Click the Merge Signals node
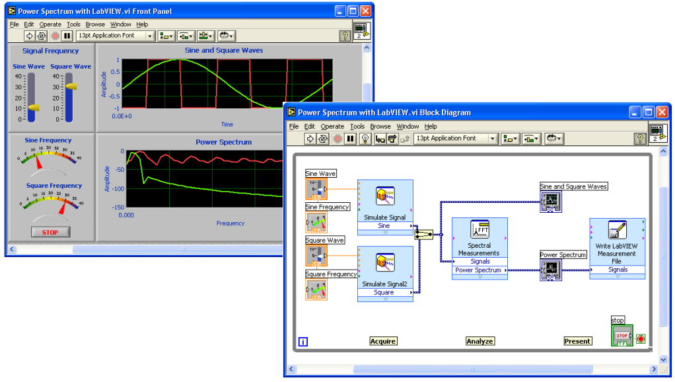This screenshot has width=675, height=382. pyautogui.click(x=423, y=233)
